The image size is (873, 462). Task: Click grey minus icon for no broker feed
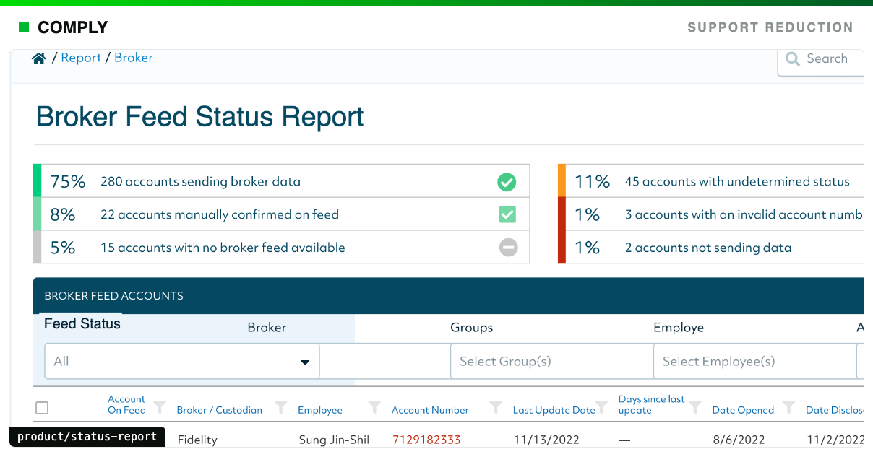click(x=508, y=248)
